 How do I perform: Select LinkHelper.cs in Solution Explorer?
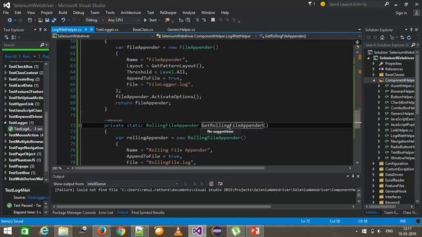tap(402, 130)
